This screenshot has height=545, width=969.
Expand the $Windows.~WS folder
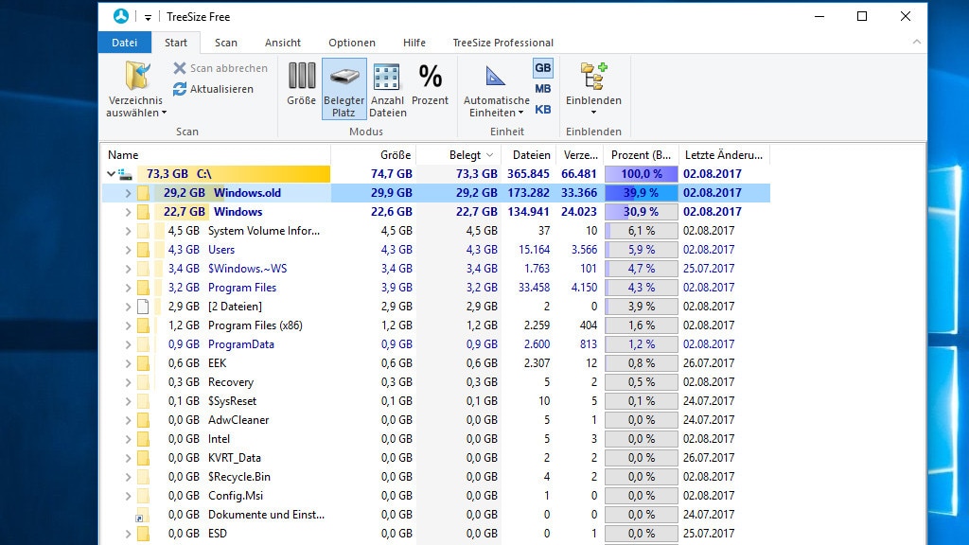128,269
